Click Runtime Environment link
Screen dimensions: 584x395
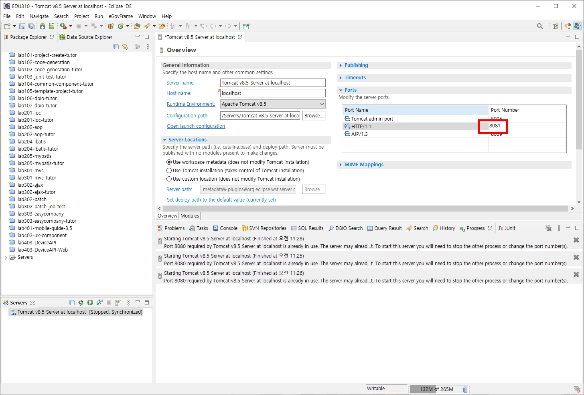pyautogui.click(x=191, y=104)
